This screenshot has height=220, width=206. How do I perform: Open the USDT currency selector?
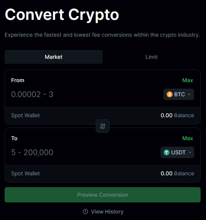click(177, 152)
